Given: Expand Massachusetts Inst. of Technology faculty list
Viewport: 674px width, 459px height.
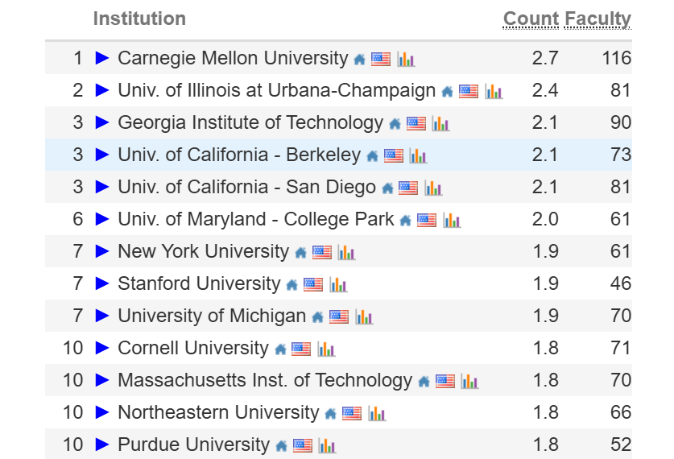Looking at the screenshot, I should pos(102,380).
